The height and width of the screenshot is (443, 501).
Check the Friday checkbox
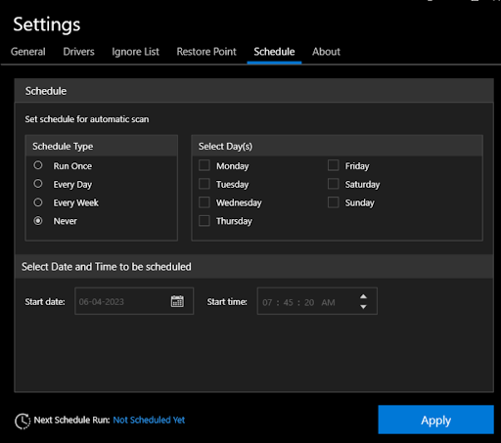click(x=333, y=165)
